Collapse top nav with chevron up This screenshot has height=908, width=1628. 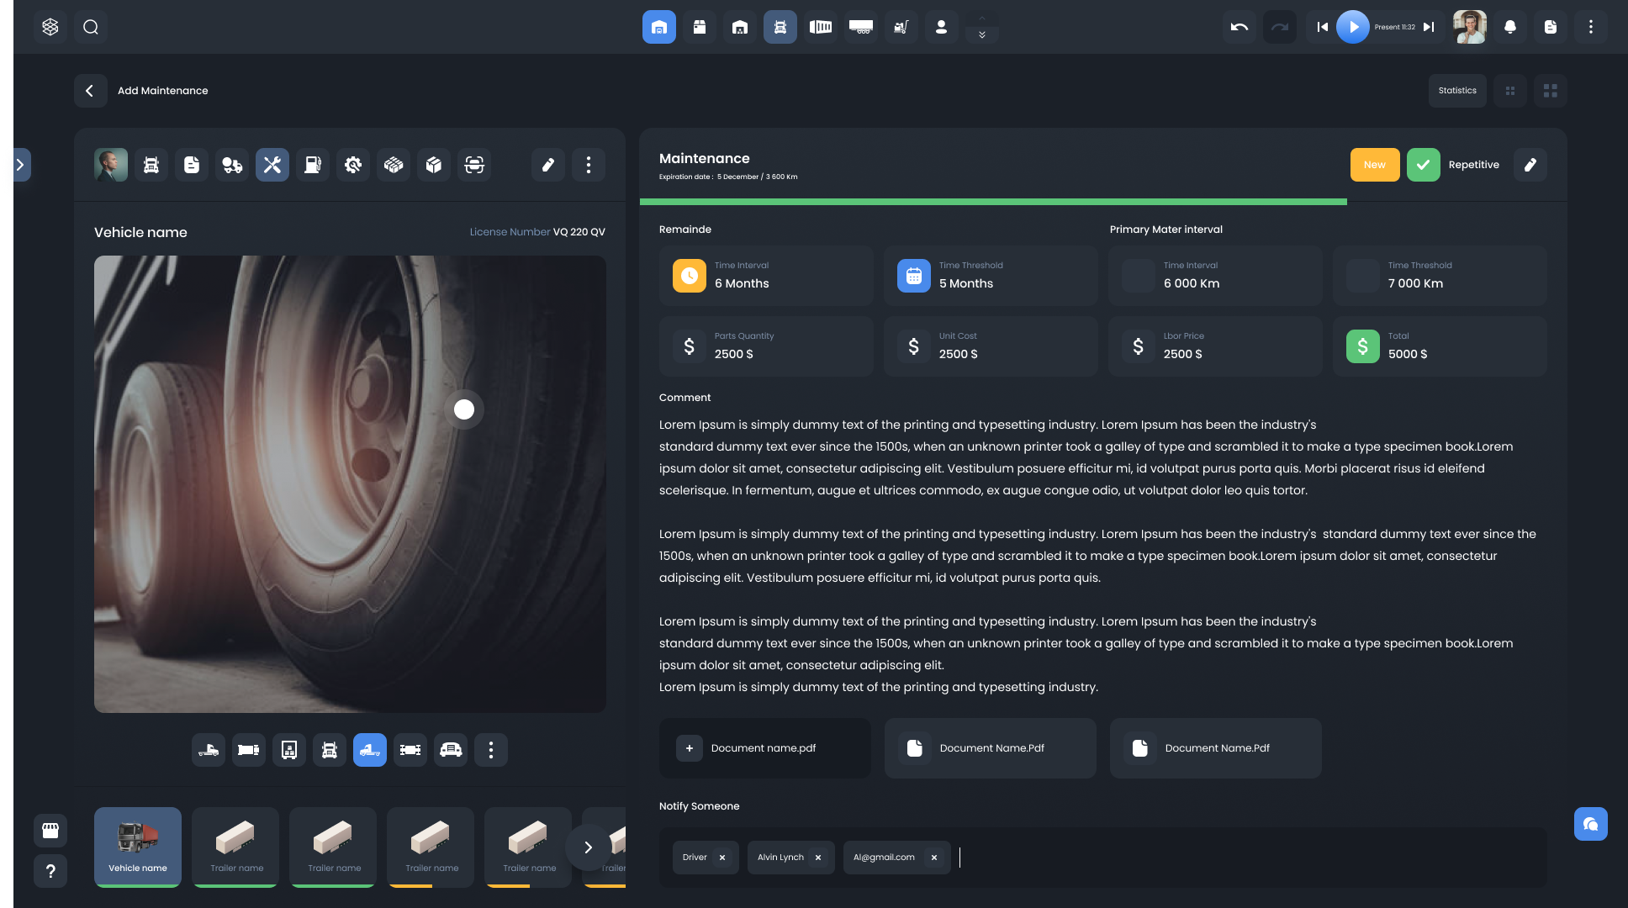(x=982, y=18)
